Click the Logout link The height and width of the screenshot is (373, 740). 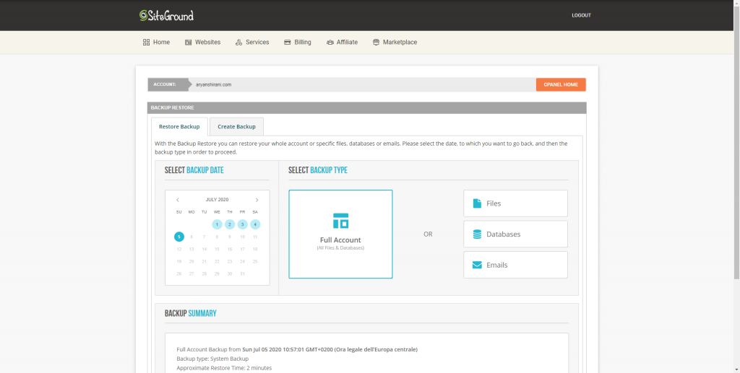pos(581,15)
